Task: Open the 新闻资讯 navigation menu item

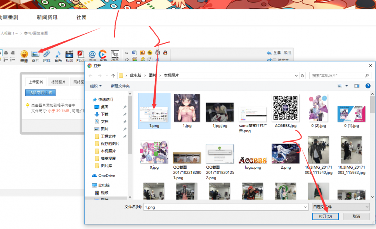Action: (x=47, y=17)
